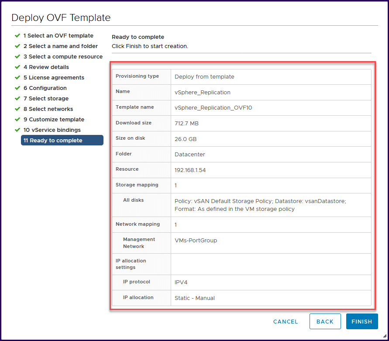Click the 'All disks' row label
The height and width of the screenshot is (341, 389).
(x=133, y=200)
